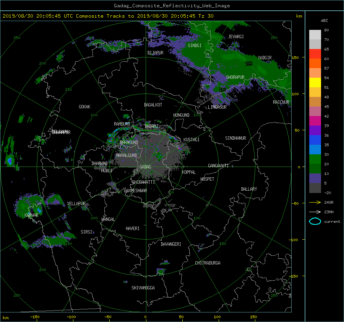Click the HUNGUND city label
The image size is (344, 322).
pyautogui.click(x=181, y=115)
